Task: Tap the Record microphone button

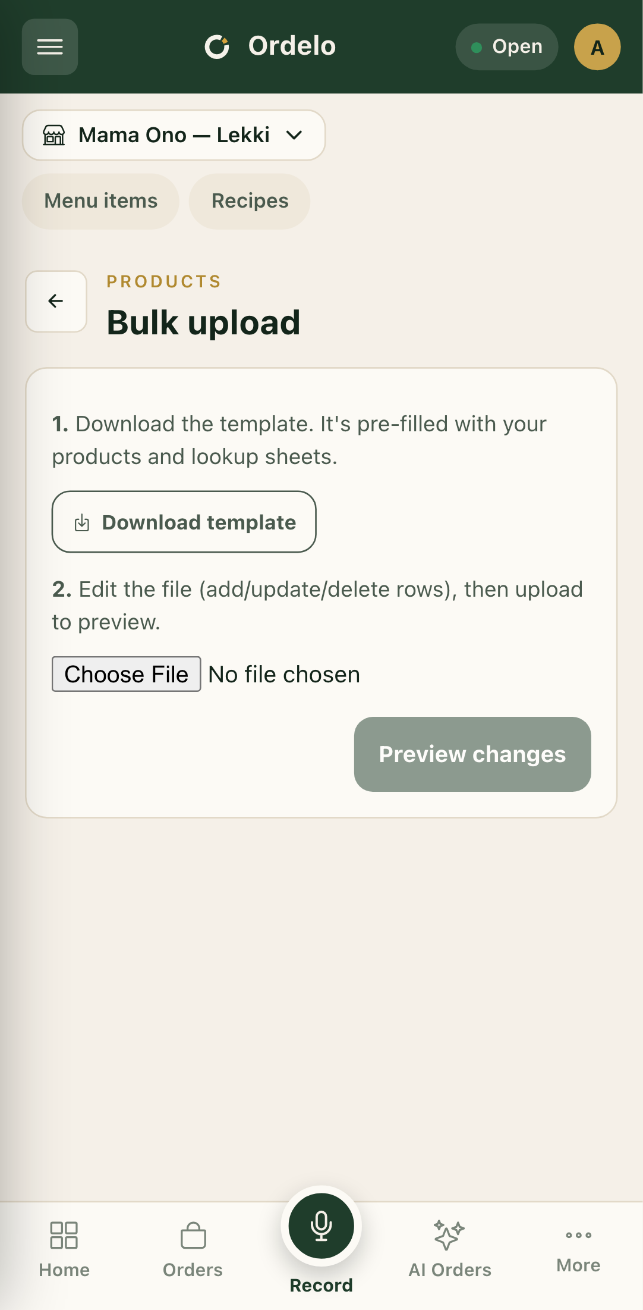Action: point(321,1226)
